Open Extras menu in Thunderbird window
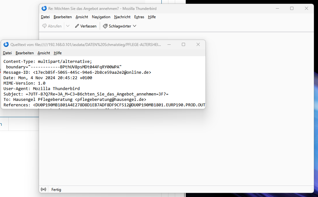 (139, 17)
